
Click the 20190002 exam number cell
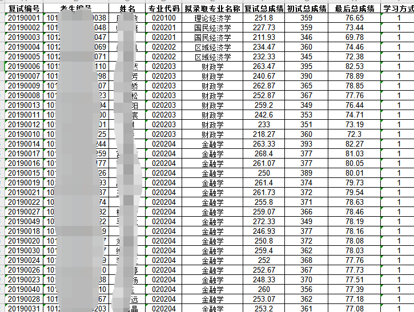click(24, 28)
